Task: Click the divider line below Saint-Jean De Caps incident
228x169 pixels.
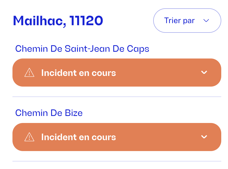Action: pyautogui.click(x=117, y=97)
